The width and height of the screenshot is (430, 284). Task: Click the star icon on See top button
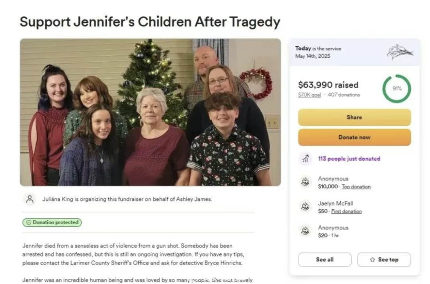point(372,260)
